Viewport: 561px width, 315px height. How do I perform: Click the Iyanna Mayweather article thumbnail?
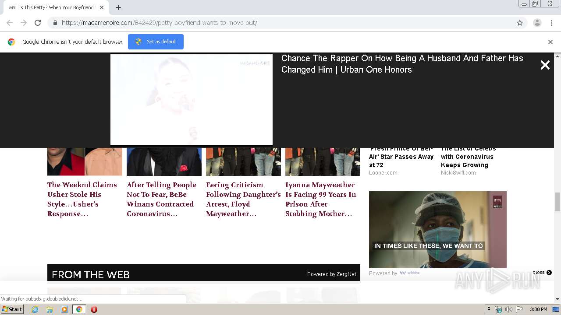pos(323,161)
